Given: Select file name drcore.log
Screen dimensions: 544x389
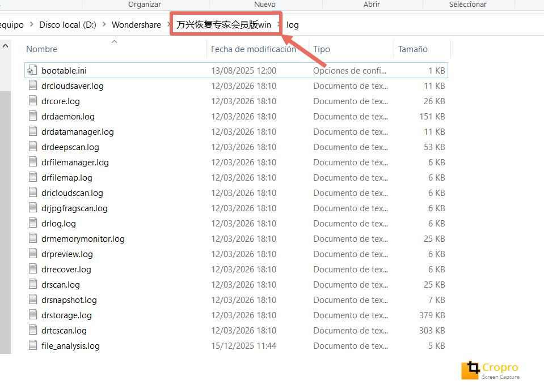Looking at the screenshot, I should [61, 101].
